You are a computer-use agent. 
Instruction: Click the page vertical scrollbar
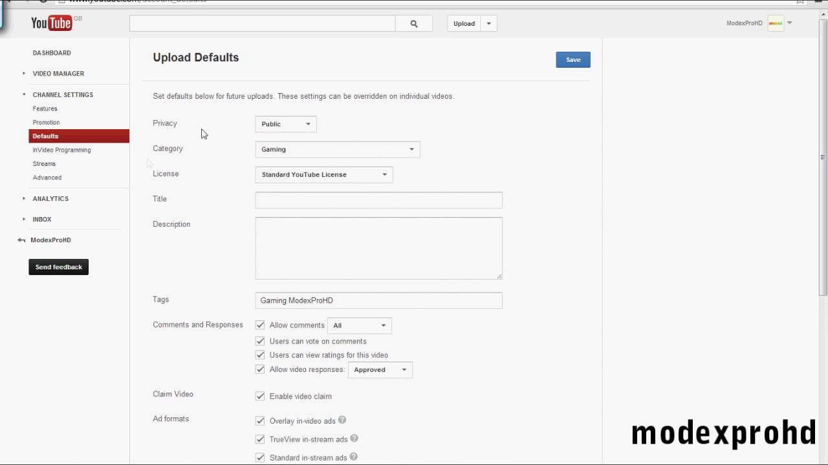click(823, 157)
